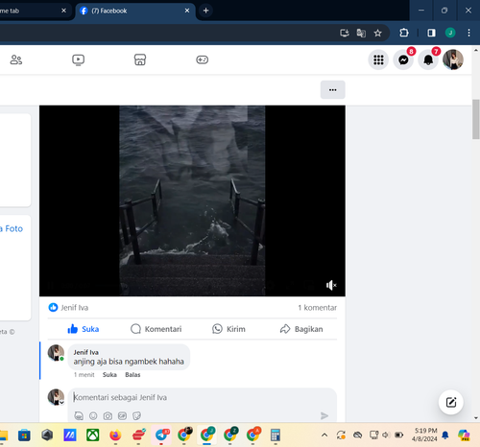Open the account profile picture menu
Screen dimensions: 480x447
(x=453, y=59)
